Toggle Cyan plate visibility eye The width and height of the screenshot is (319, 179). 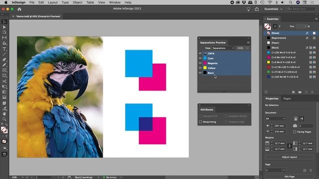tap(200, 58)
